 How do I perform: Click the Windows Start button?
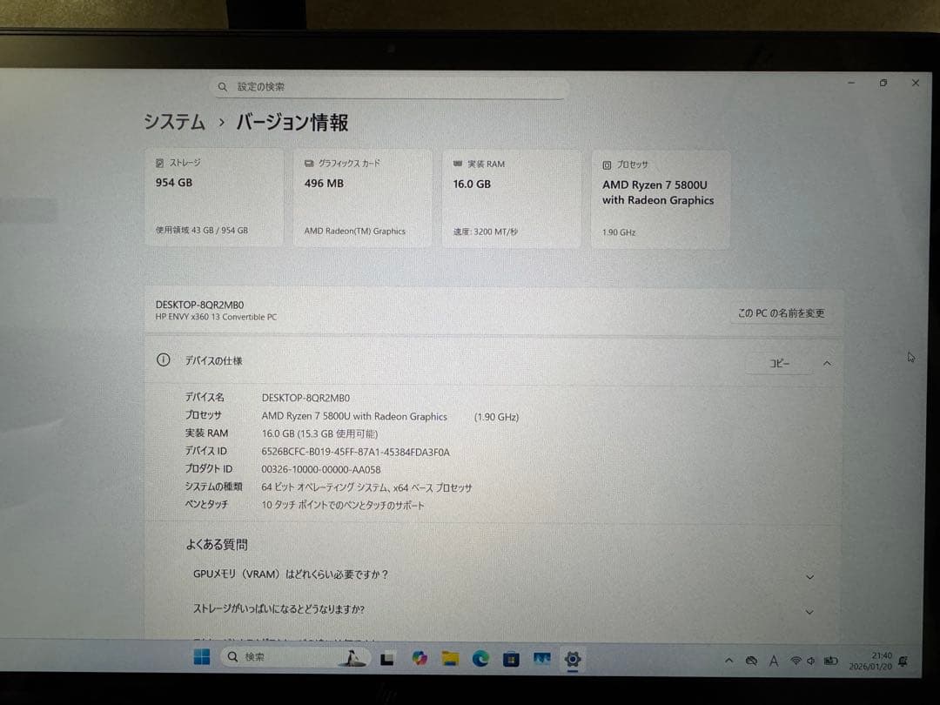(x=202, y=659)
